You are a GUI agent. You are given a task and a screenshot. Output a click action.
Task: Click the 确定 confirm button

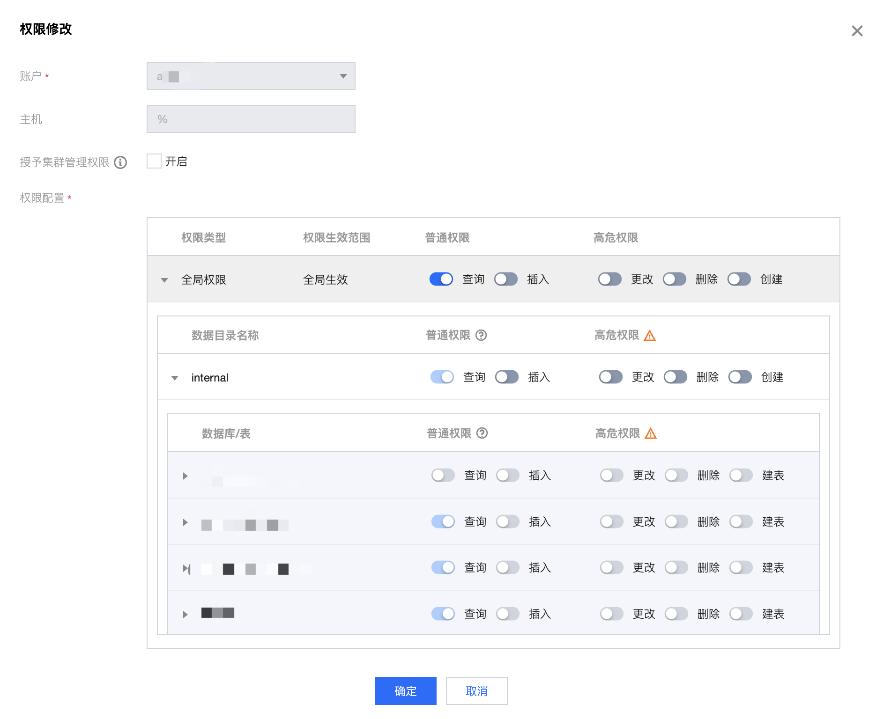(x=405, y=691)
